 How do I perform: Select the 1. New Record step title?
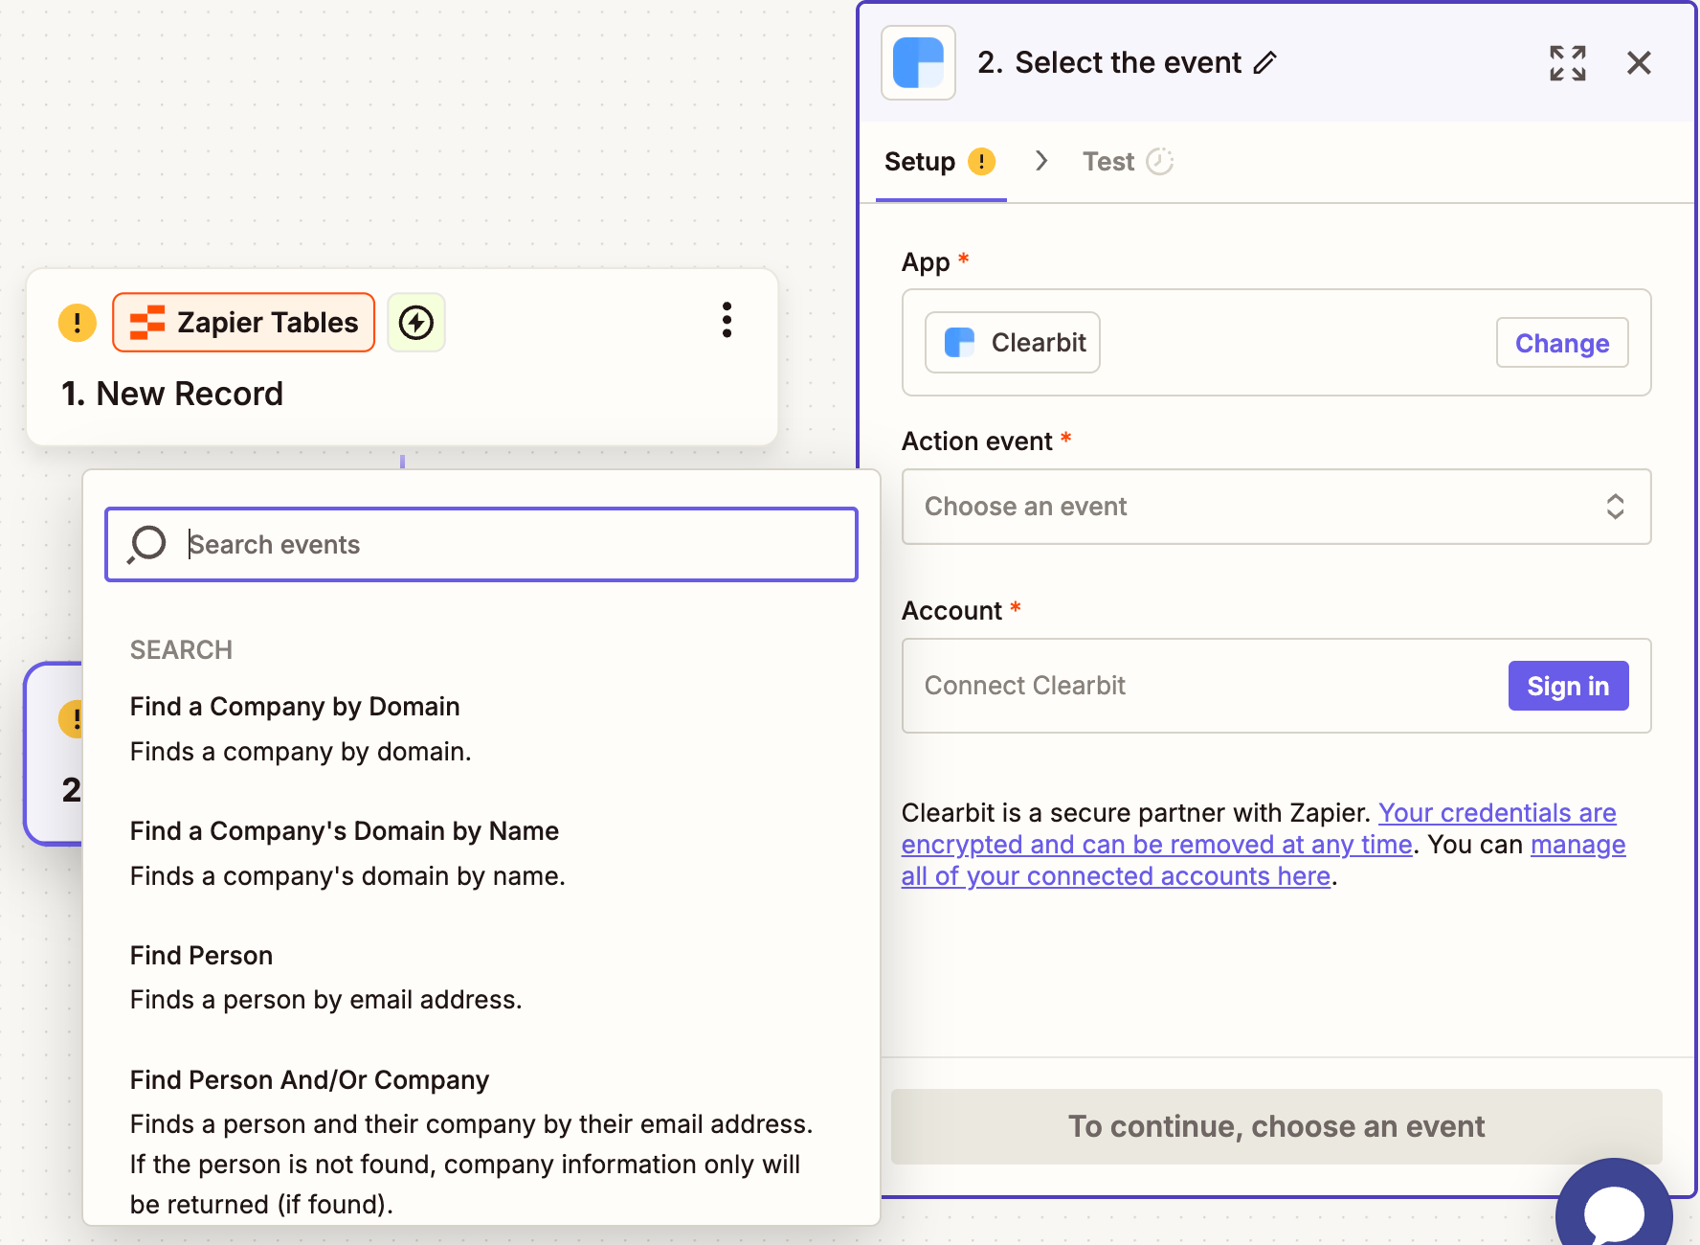(172, 394)
